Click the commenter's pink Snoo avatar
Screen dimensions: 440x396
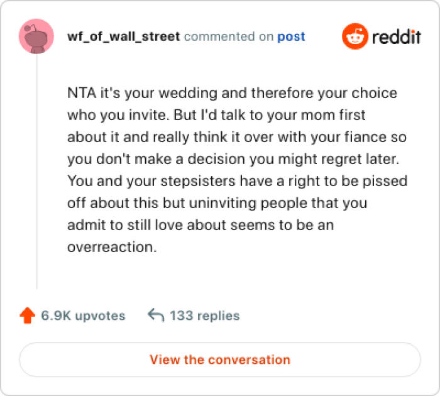(36, 36)
